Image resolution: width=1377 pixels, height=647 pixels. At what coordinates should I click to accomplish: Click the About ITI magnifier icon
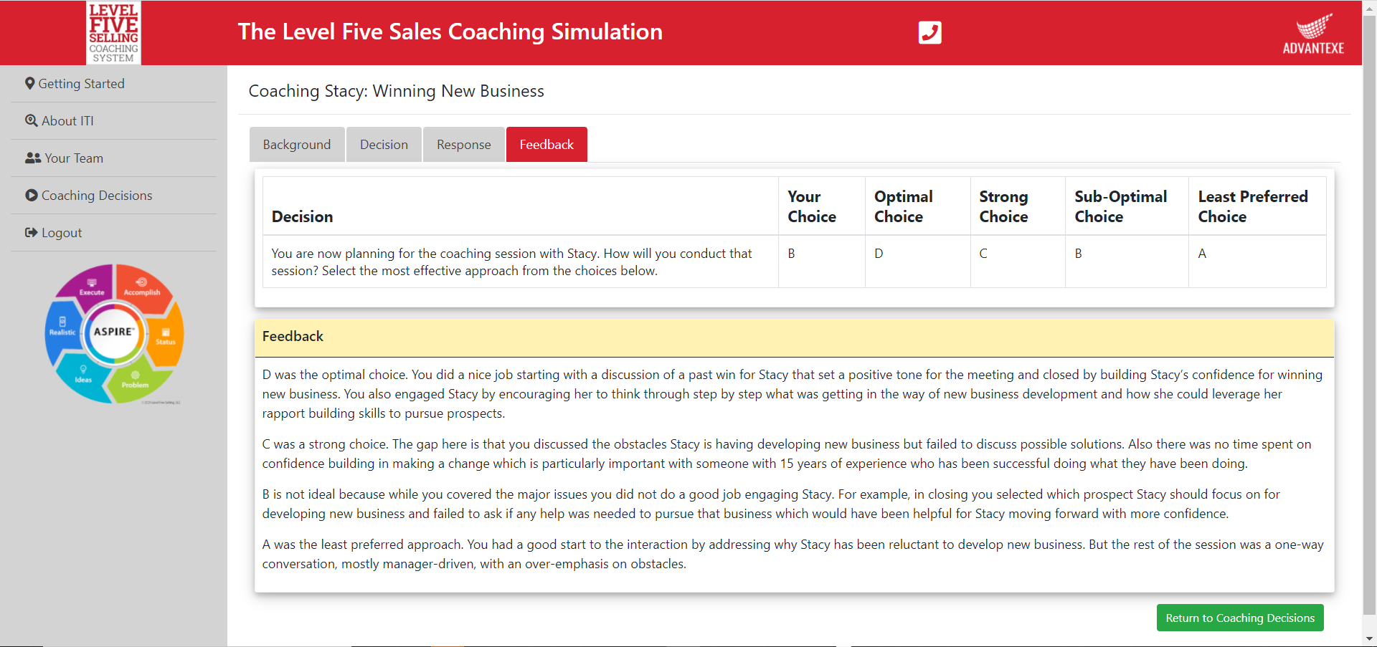32,120
